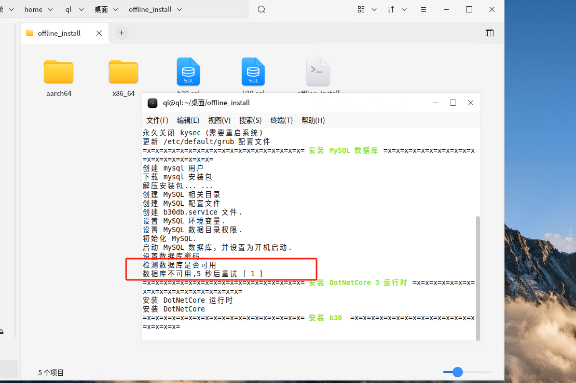
Task: Select the offline_install folder tab
Action: [65, 33]
